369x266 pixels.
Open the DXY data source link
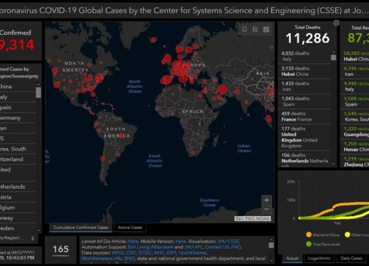point(171,253)
